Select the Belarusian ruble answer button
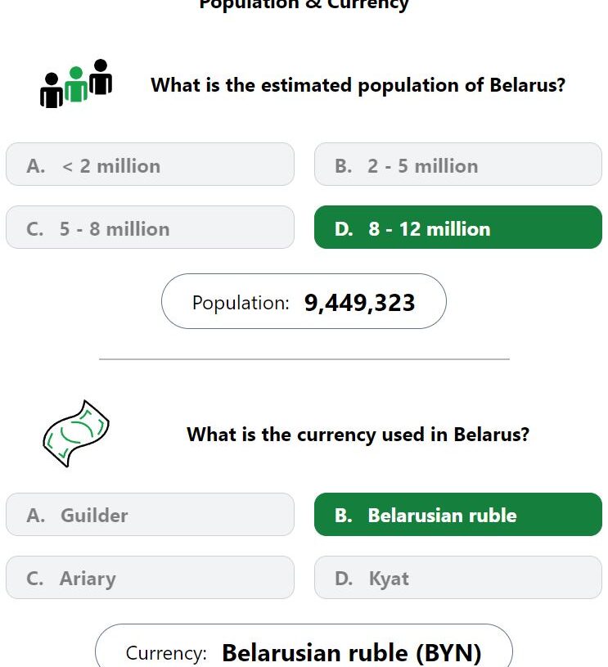The image size is (608, 667). click(x=457, y=514)
